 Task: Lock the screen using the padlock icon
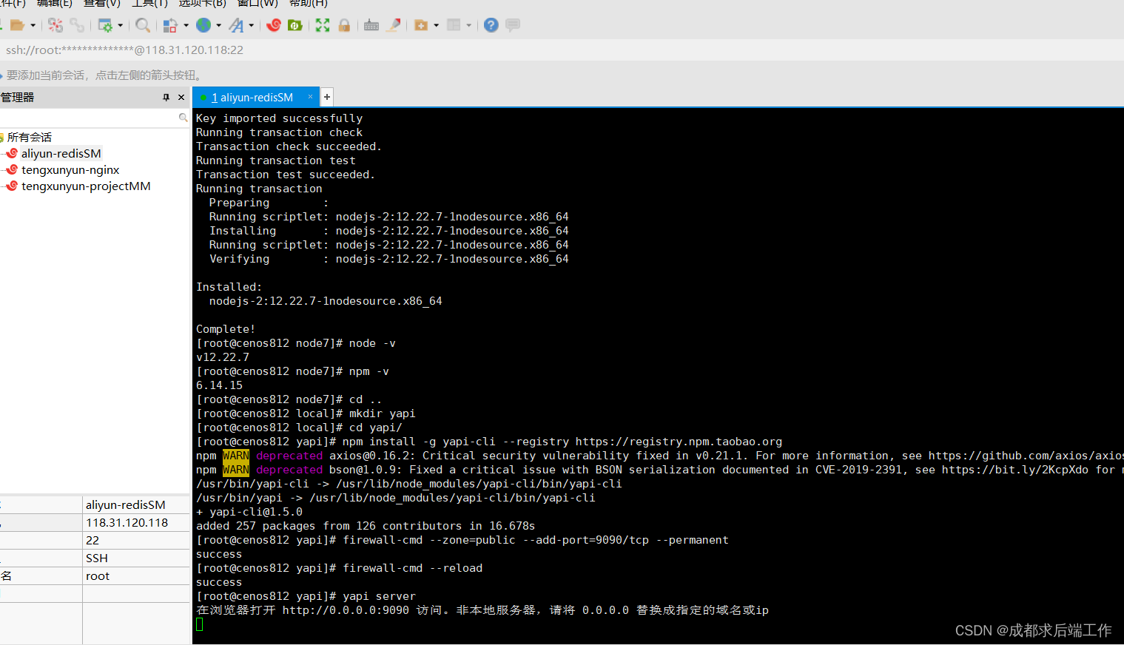(345, 24)
